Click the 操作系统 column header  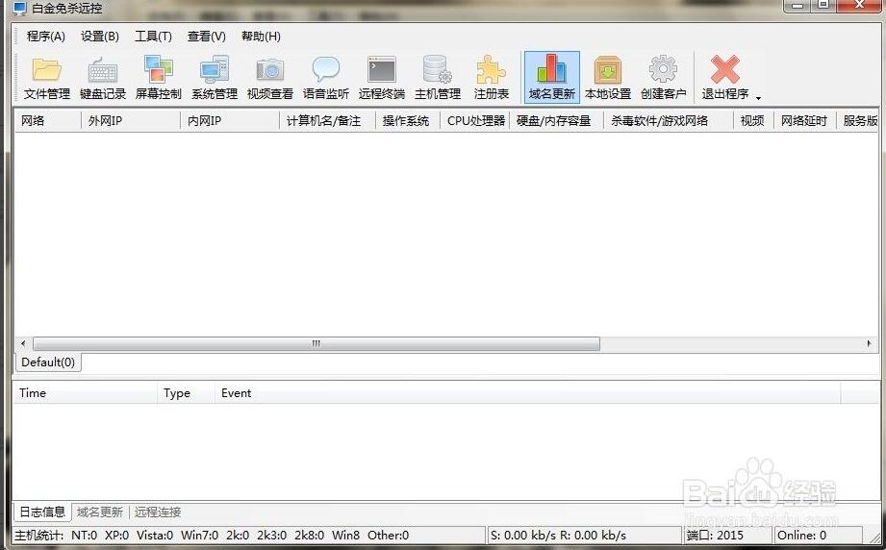click(406, 121)
